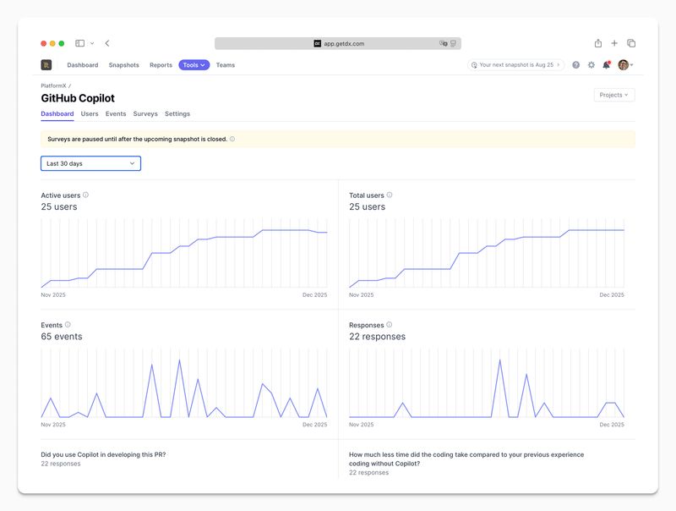This screenshot has width=676, height=511.
Task: Show info tooltip next to Active users
Action: point(86,195)
